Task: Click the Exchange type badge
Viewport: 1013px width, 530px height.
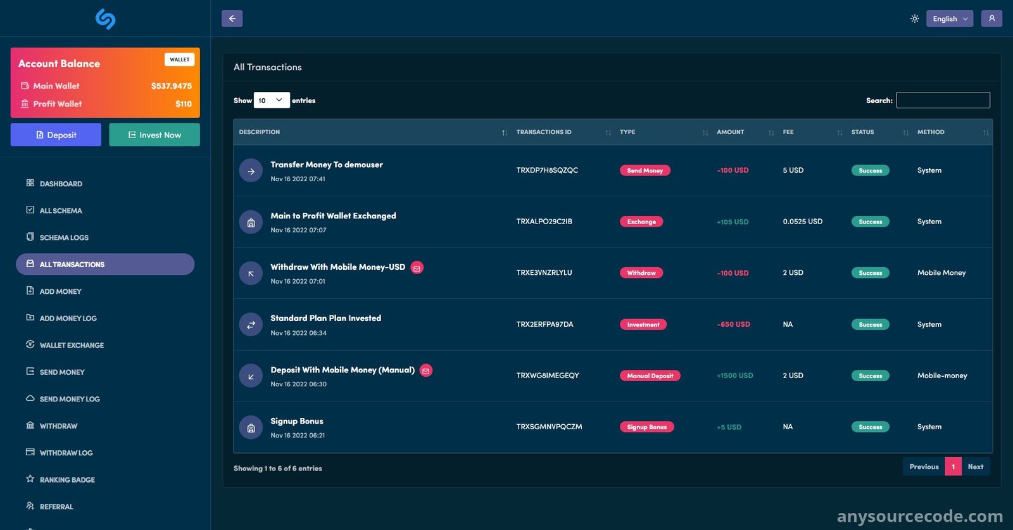Action: click(x=641, y=222)
